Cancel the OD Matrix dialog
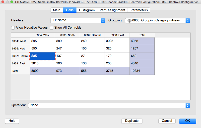This screenshot has width=201, height=128. [x=167, y=121]
